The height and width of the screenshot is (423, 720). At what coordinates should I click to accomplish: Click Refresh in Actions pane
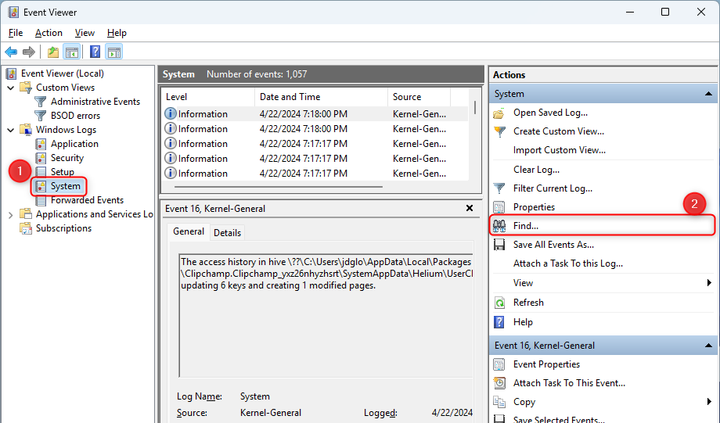click(x=528, y=303)
